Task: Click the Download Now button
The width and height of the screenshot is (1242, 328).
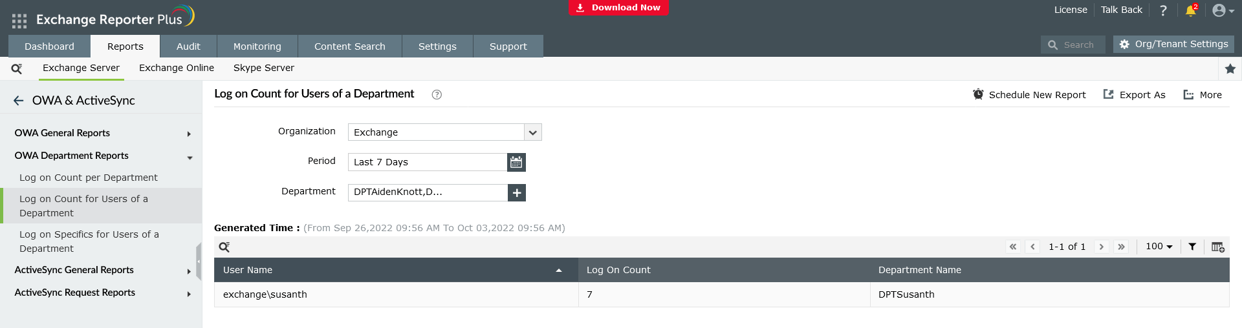Action: pyautogui.click(x=618, y=8)
